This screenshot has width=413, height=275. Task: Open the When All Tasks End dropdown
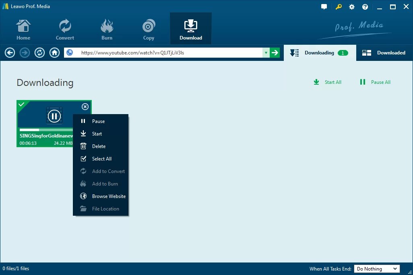pos(377,269)
